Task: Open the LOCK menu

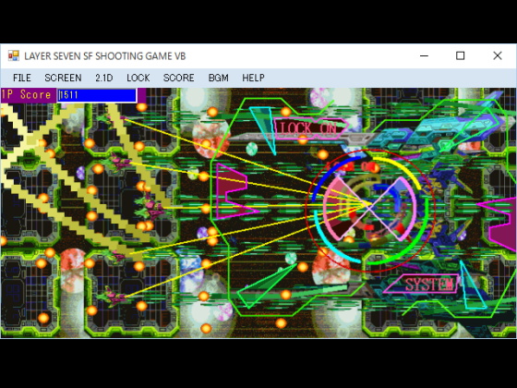Action: click(x=138, y=78)
